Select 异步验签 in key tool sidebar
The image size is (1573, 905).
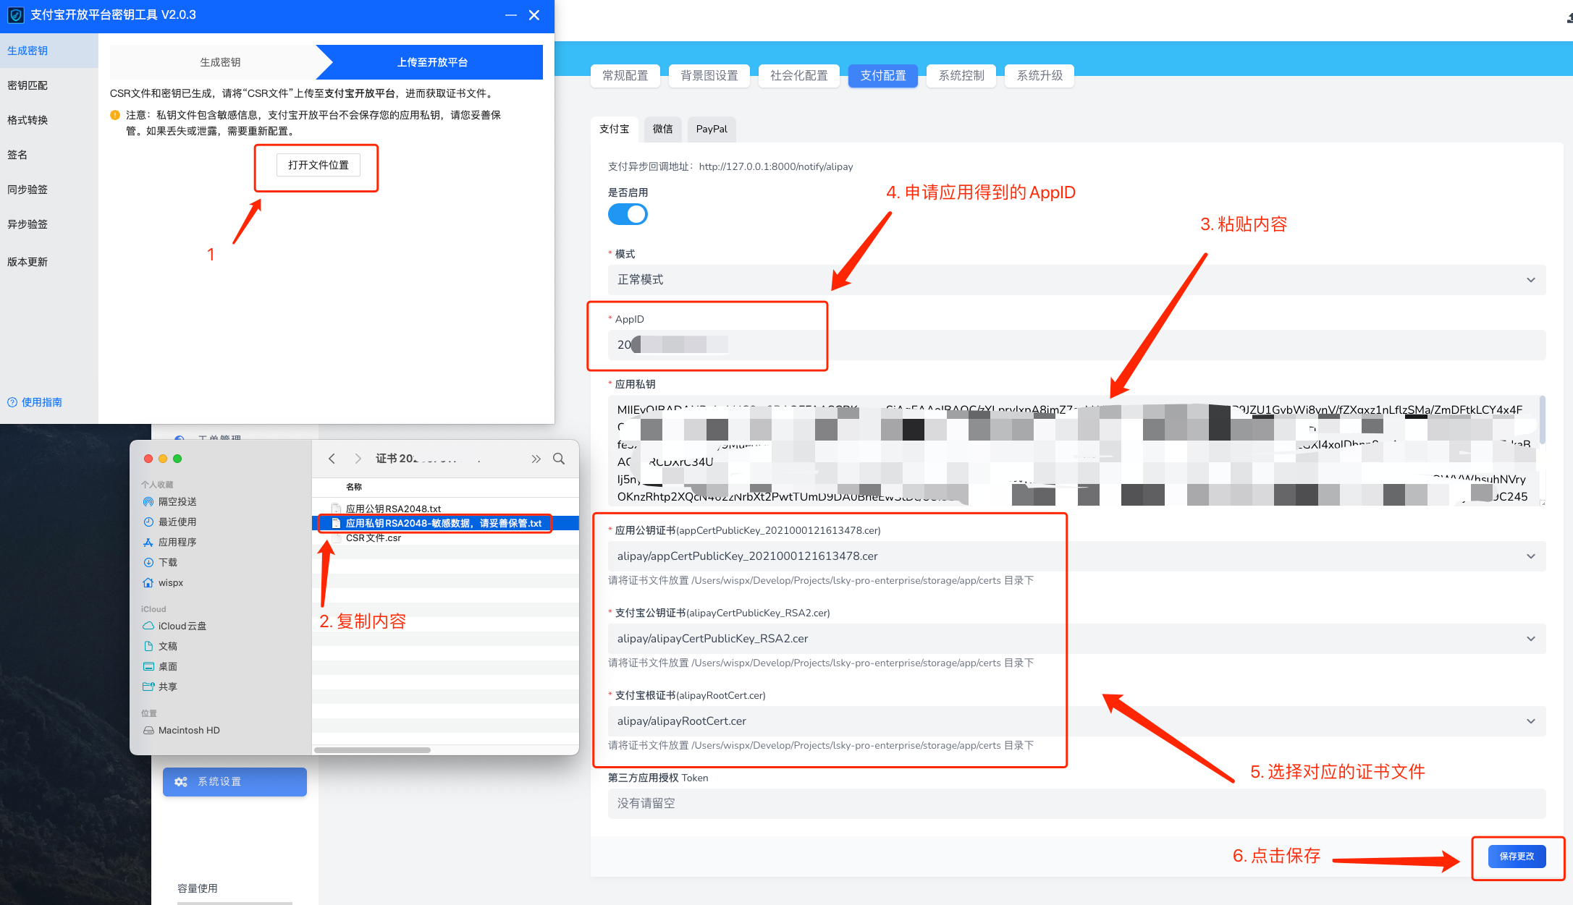[x=49, y=224]
